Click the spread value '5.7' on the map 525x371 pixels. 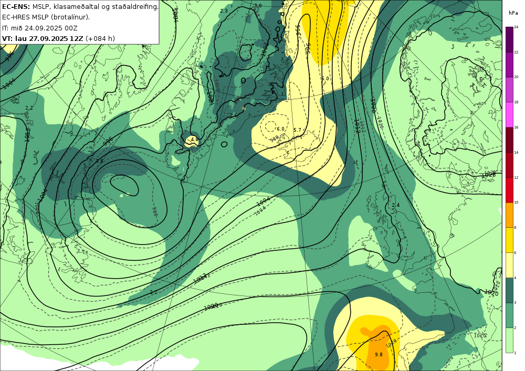pos(297,130)
